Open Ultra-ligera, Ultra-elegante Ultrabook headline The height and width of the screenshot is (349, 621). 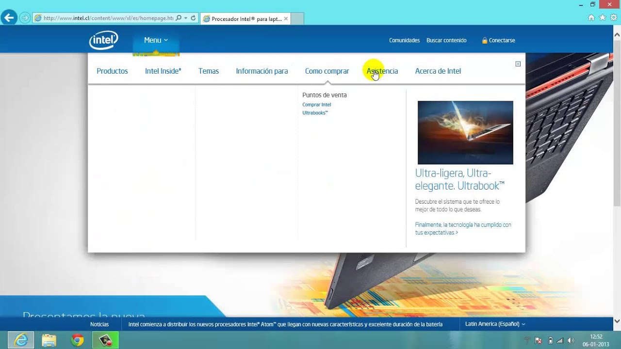(460, 179)
